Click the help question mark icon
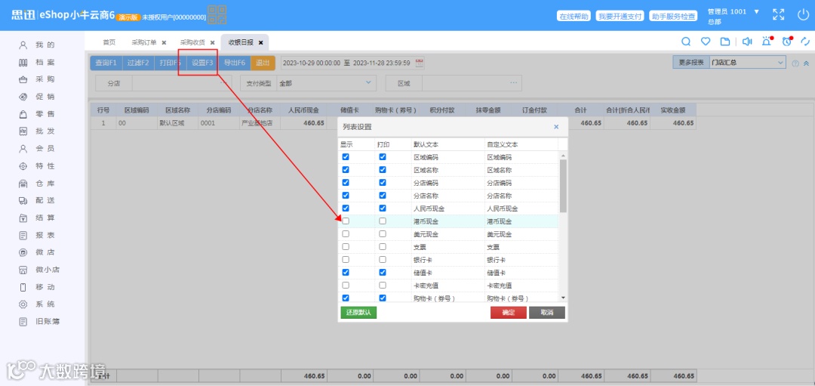 click(x=795, y=63)
